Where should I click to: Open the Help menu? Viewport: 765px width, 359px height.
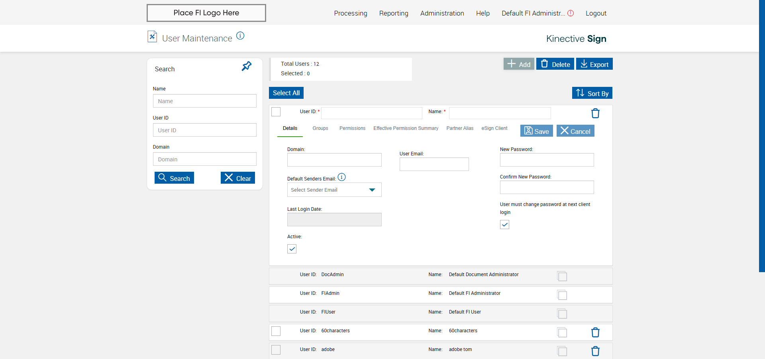coord(483,13)
